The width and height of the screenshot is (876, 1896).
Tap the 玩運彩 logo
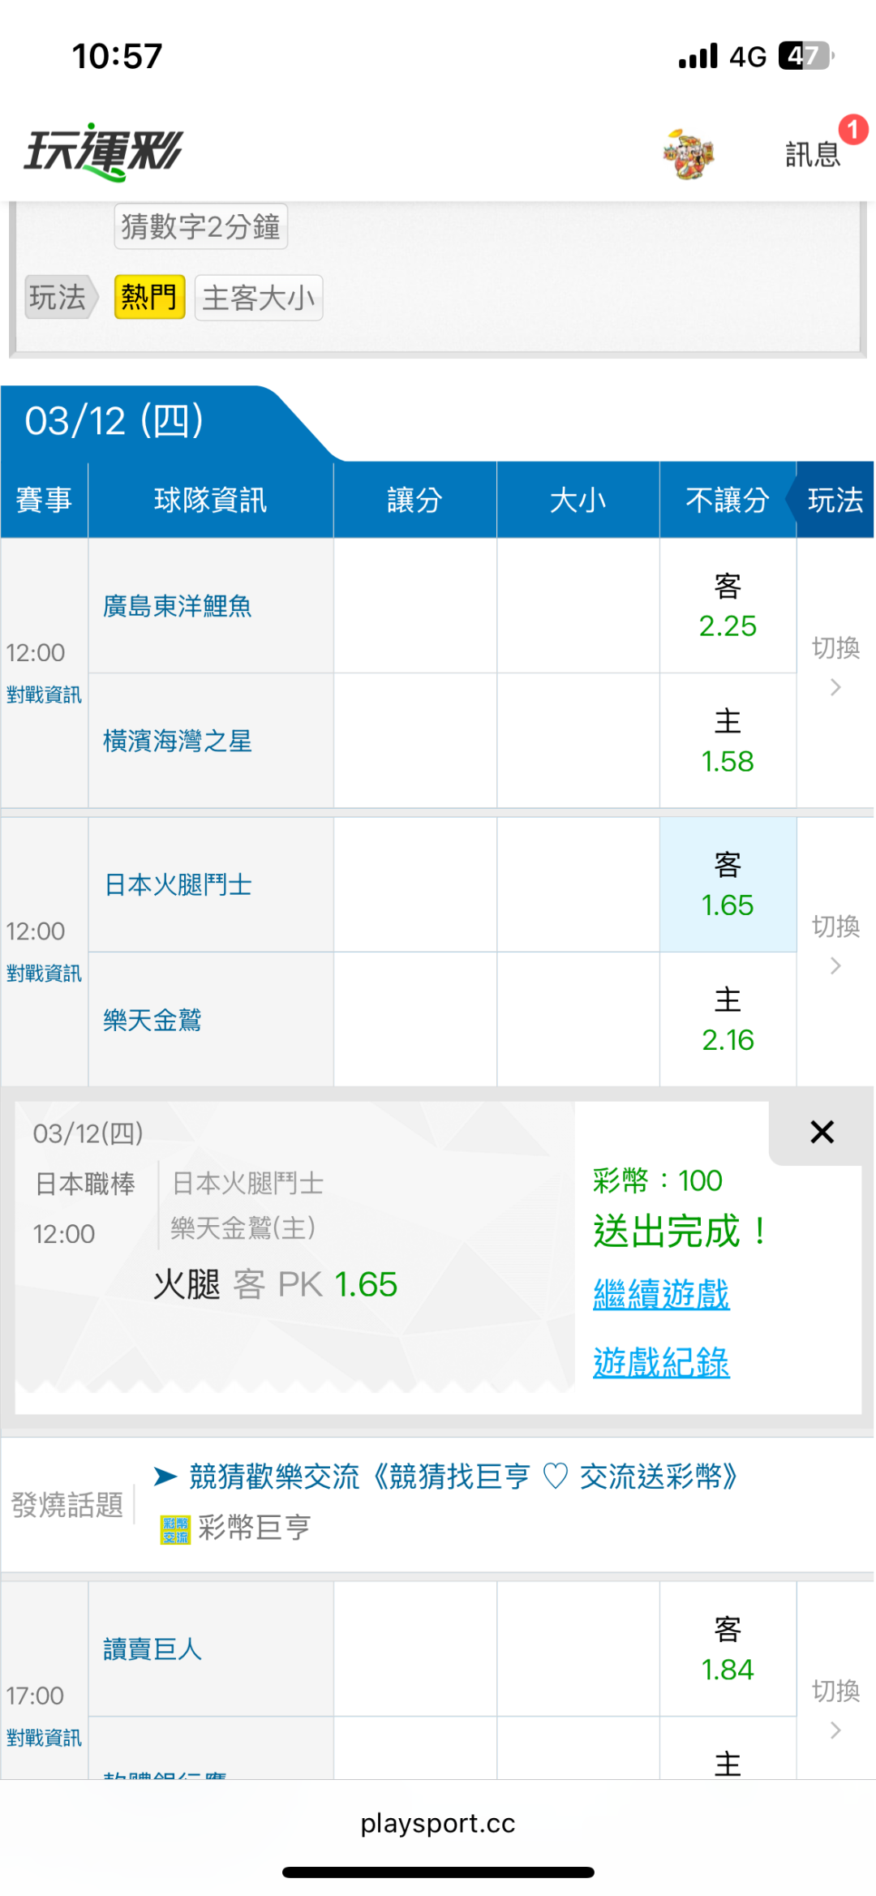pos(104,152)
